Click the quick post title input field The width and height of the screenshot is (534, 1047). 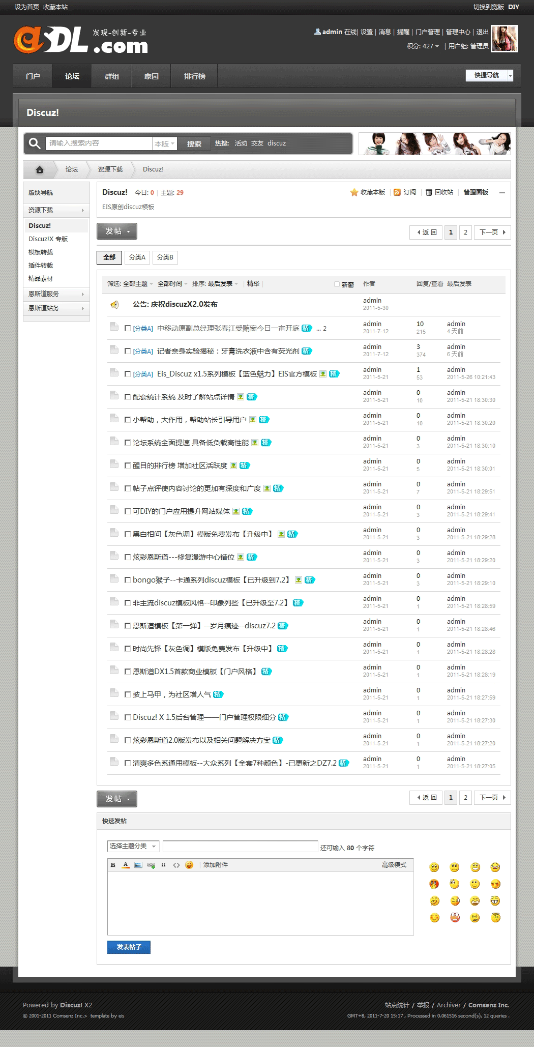point(241,846)
